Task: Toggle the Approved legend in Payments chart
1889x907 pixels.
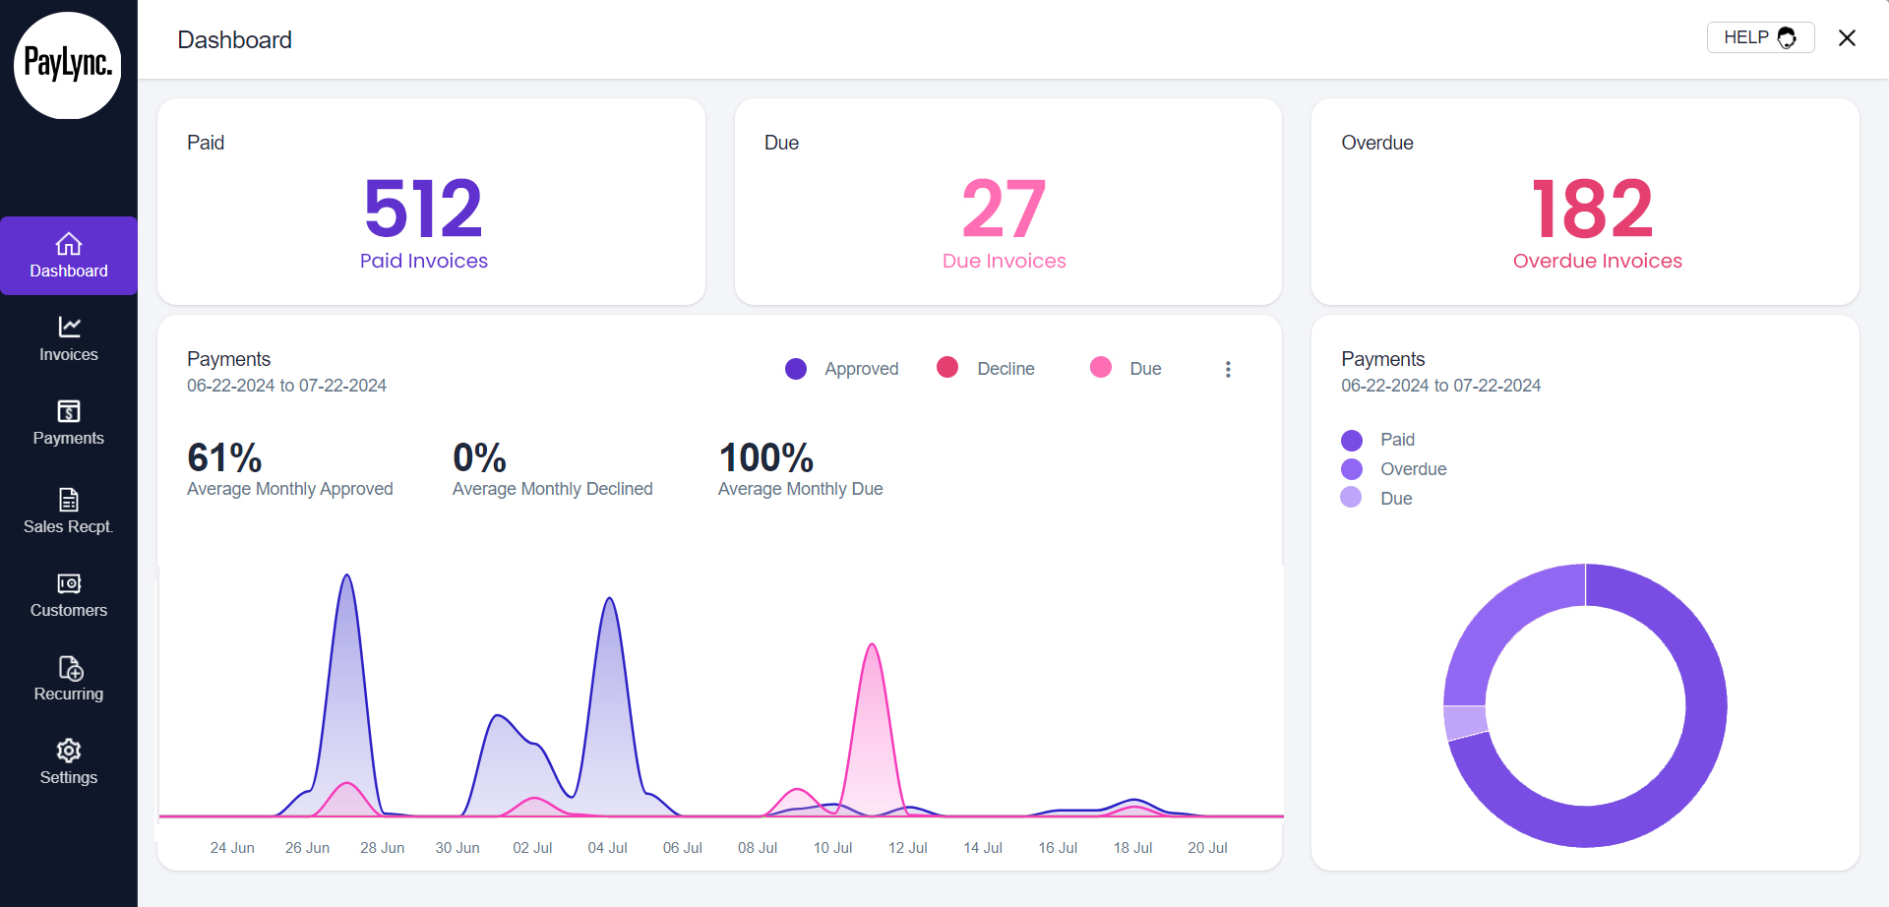Action: pyautogui.click(x=841, y=368)
